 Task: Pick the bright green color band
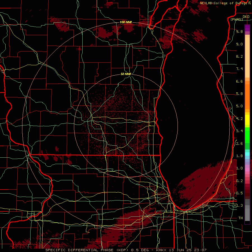tap(247, 135)
